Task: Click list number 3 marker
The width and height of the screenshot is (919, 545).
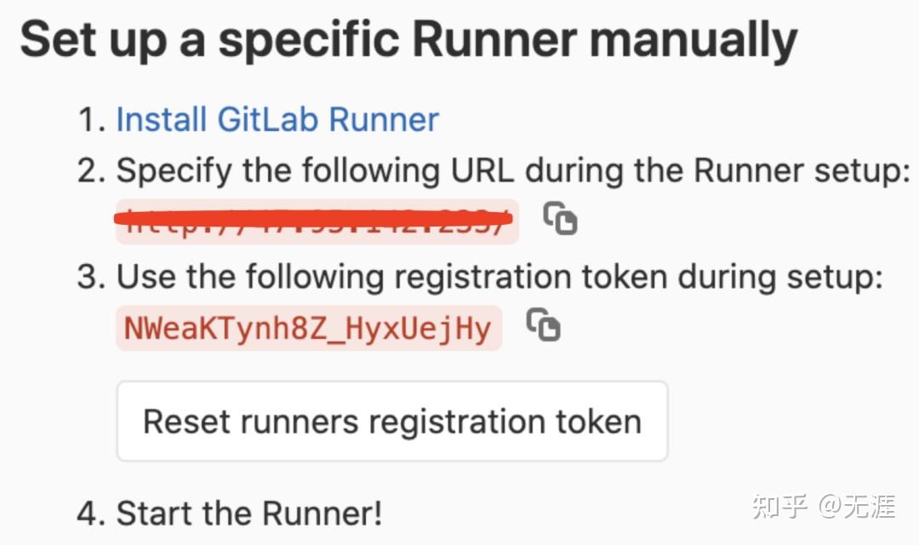Action: 90,278
